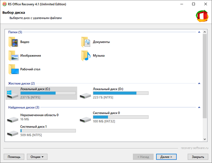The image size is (212, 163).
Task: Select the Документы folder icon
Action: (x=86, y=42)
